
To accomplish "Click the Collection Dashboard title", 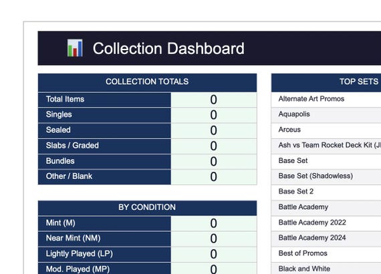I will [168, 48].
